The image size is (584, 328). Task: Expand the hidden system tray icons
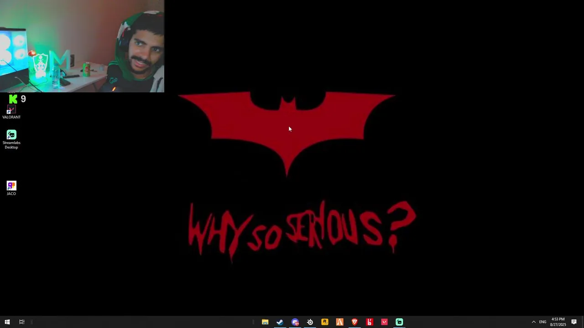tap(533, 322)
